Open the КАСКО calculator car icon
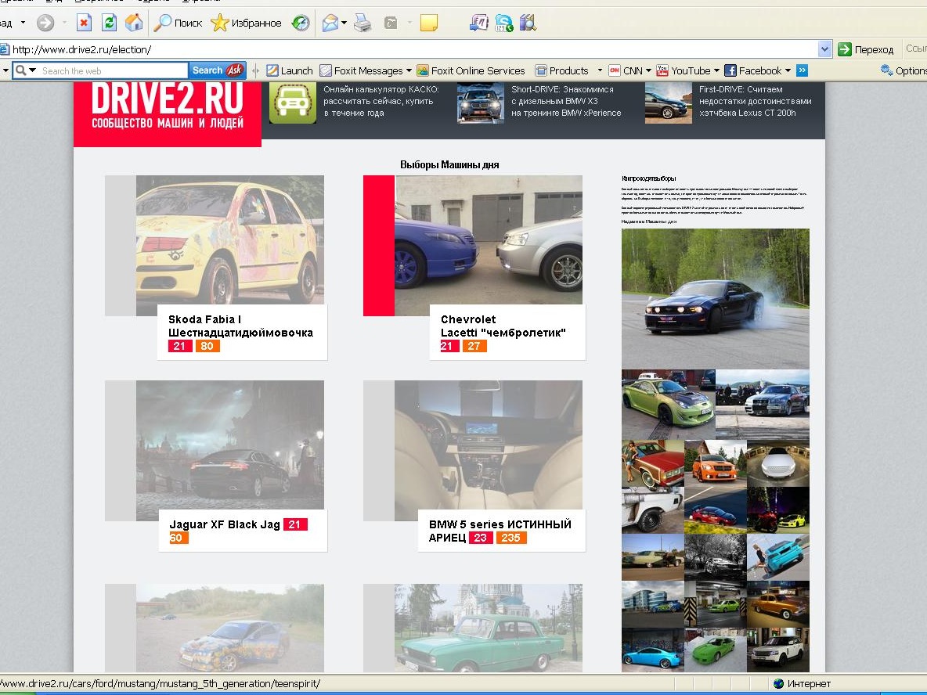Screen dimensions: 927x695 [x=293, y=103]
